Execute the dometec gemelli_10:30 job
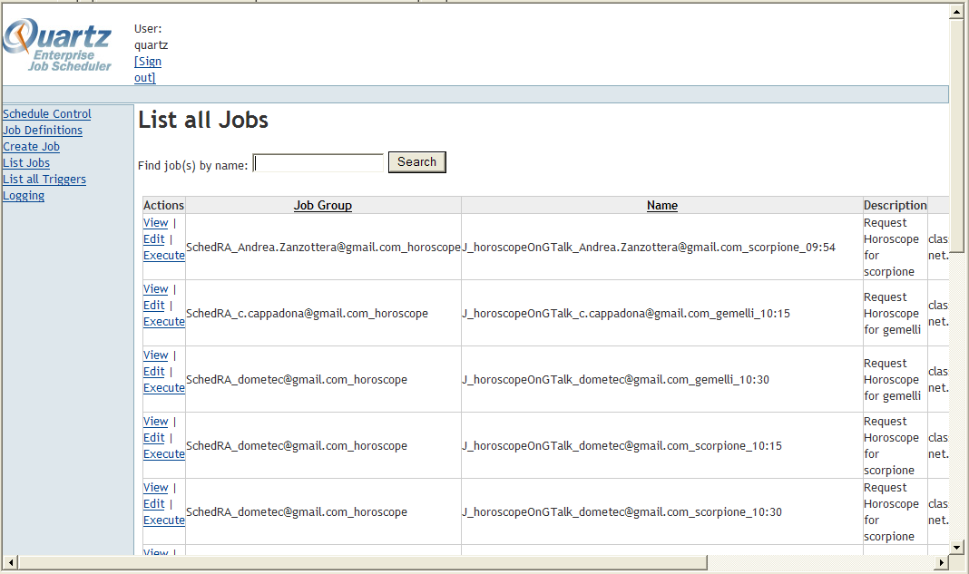The width and height of the screenshot is (969, 574). point(163,388)
